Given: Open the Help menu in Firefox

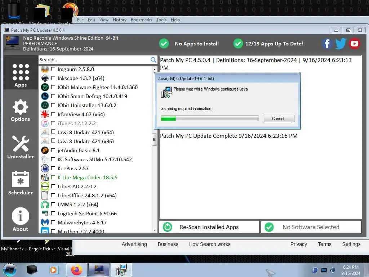Looking at the screenshot, I should (x=175, y=20).
